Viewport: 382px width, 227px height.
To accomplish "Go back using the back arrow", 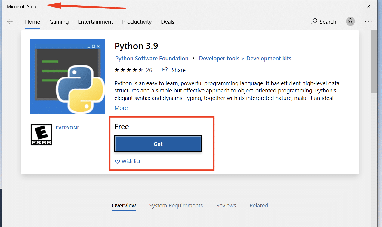I will coord(10,22).
